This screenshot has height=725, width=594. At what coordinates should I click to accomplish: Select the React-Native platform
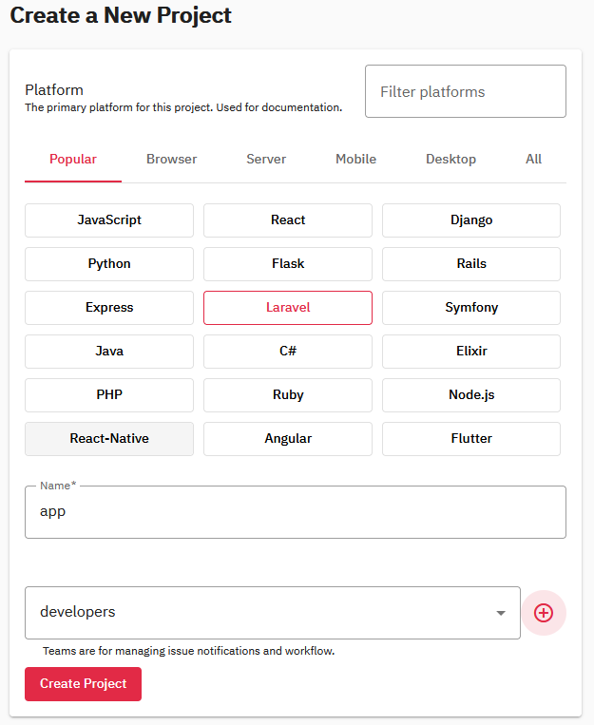[109, 439]
